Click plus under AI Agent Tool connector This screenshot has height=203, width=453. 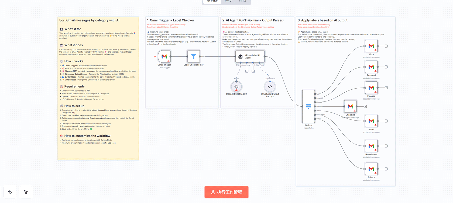253,71
